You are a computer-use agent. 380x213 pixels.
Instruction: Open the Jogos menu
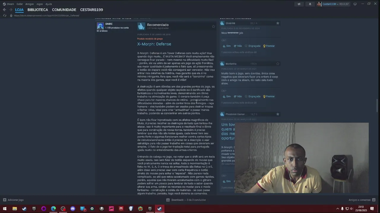39,4
